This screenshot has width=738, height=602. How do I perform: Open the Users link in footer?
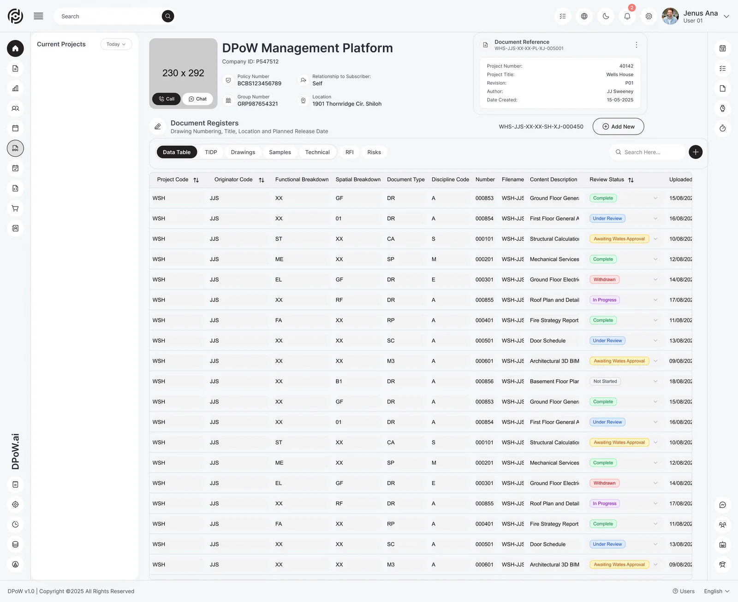click(x=684, y=591)
